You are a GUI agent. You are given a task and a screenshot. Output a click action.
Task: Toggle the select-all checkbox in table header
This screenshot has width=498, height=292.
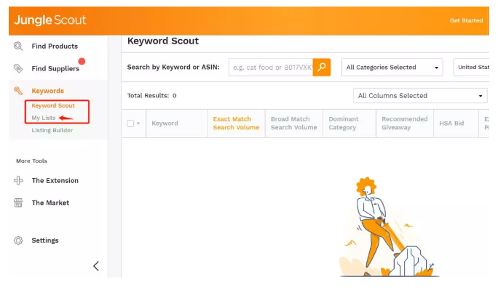(x=130, y=123)
